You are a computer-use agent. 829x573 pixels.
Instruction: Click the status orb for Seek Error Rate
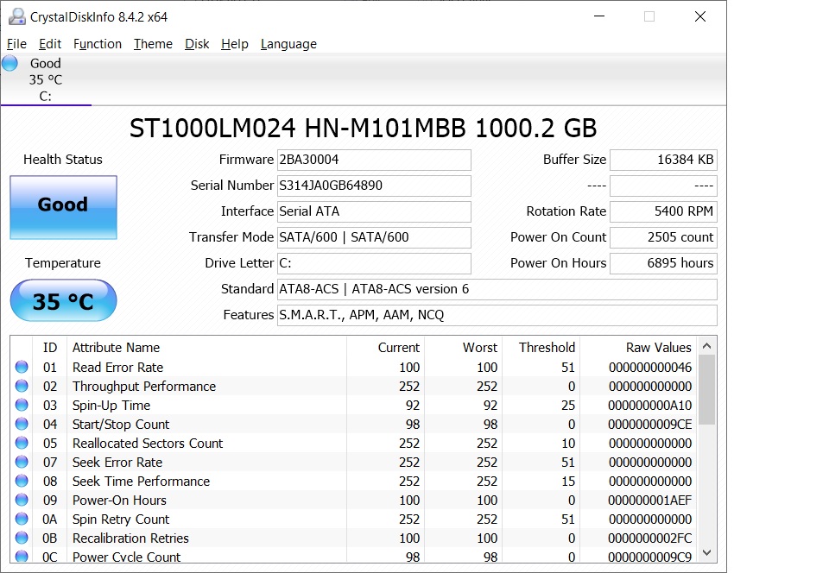pyautogui.click(x=22, y=462)
